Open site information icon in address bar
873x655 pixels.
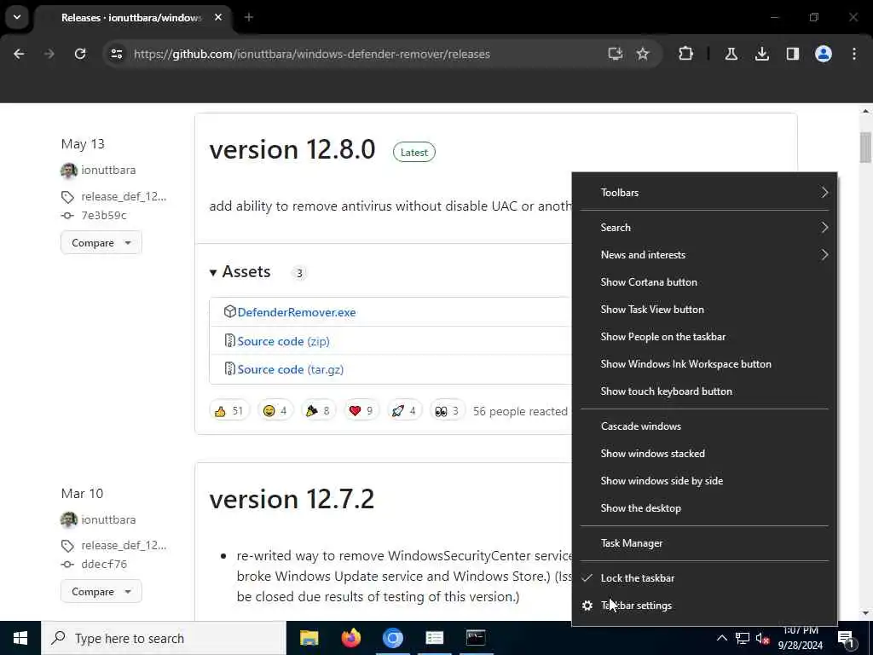coord(116,54)
